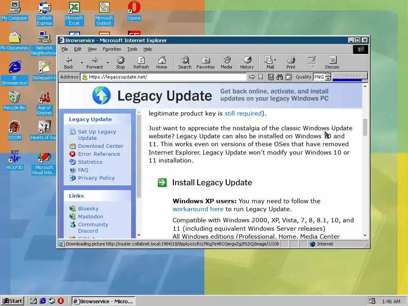The width and height of the screenshot is (408, 306).
Task: Click Show Desktop icon in Quick Launch
Action: pyautogui.click(x=33, y=301)
